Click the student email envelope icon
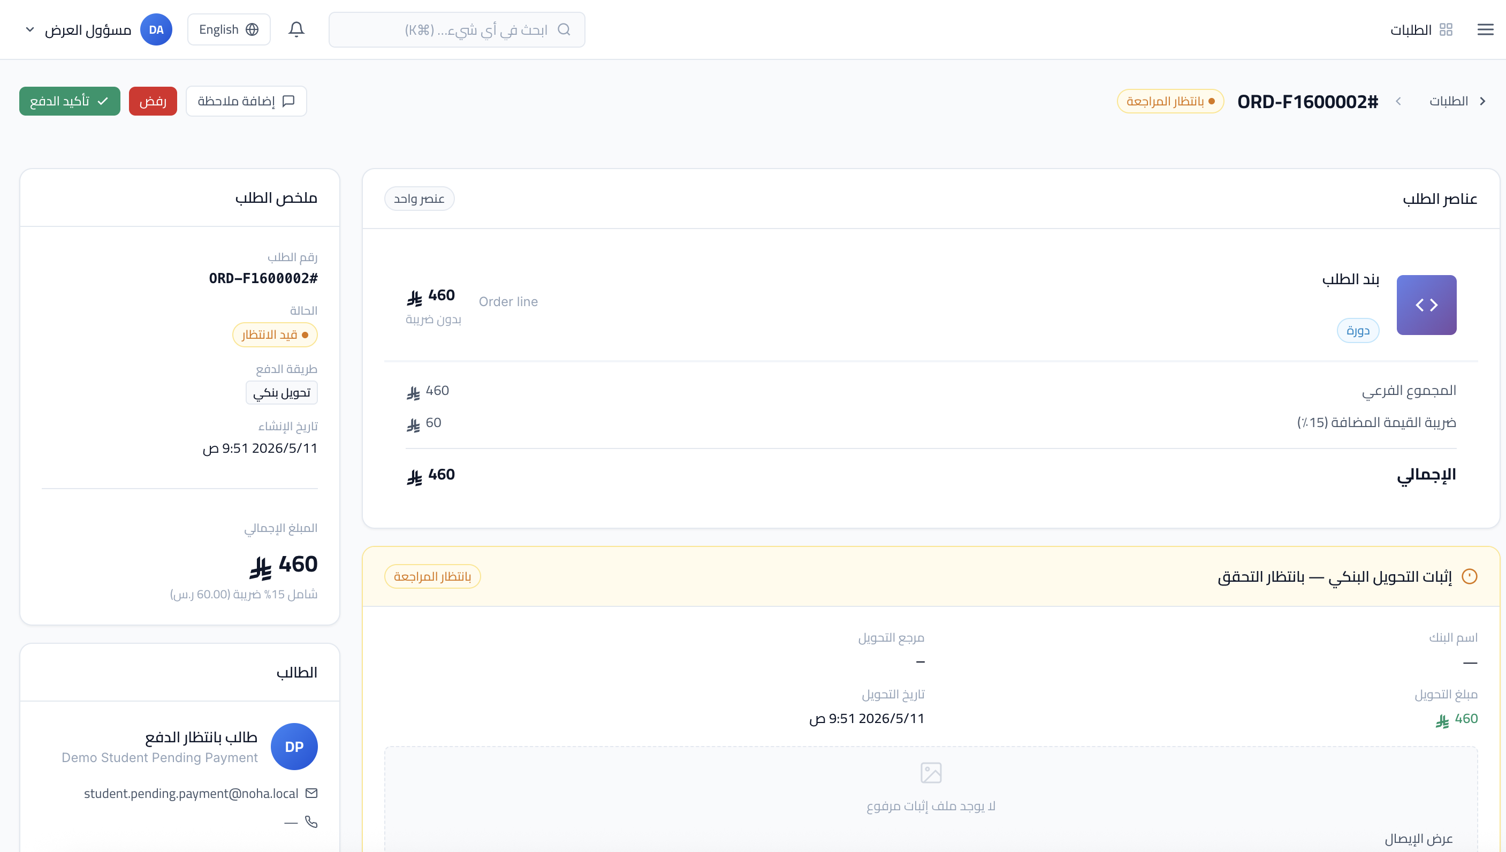The image size is (1506, 852). pyautogui.click(x=311, y=793)
